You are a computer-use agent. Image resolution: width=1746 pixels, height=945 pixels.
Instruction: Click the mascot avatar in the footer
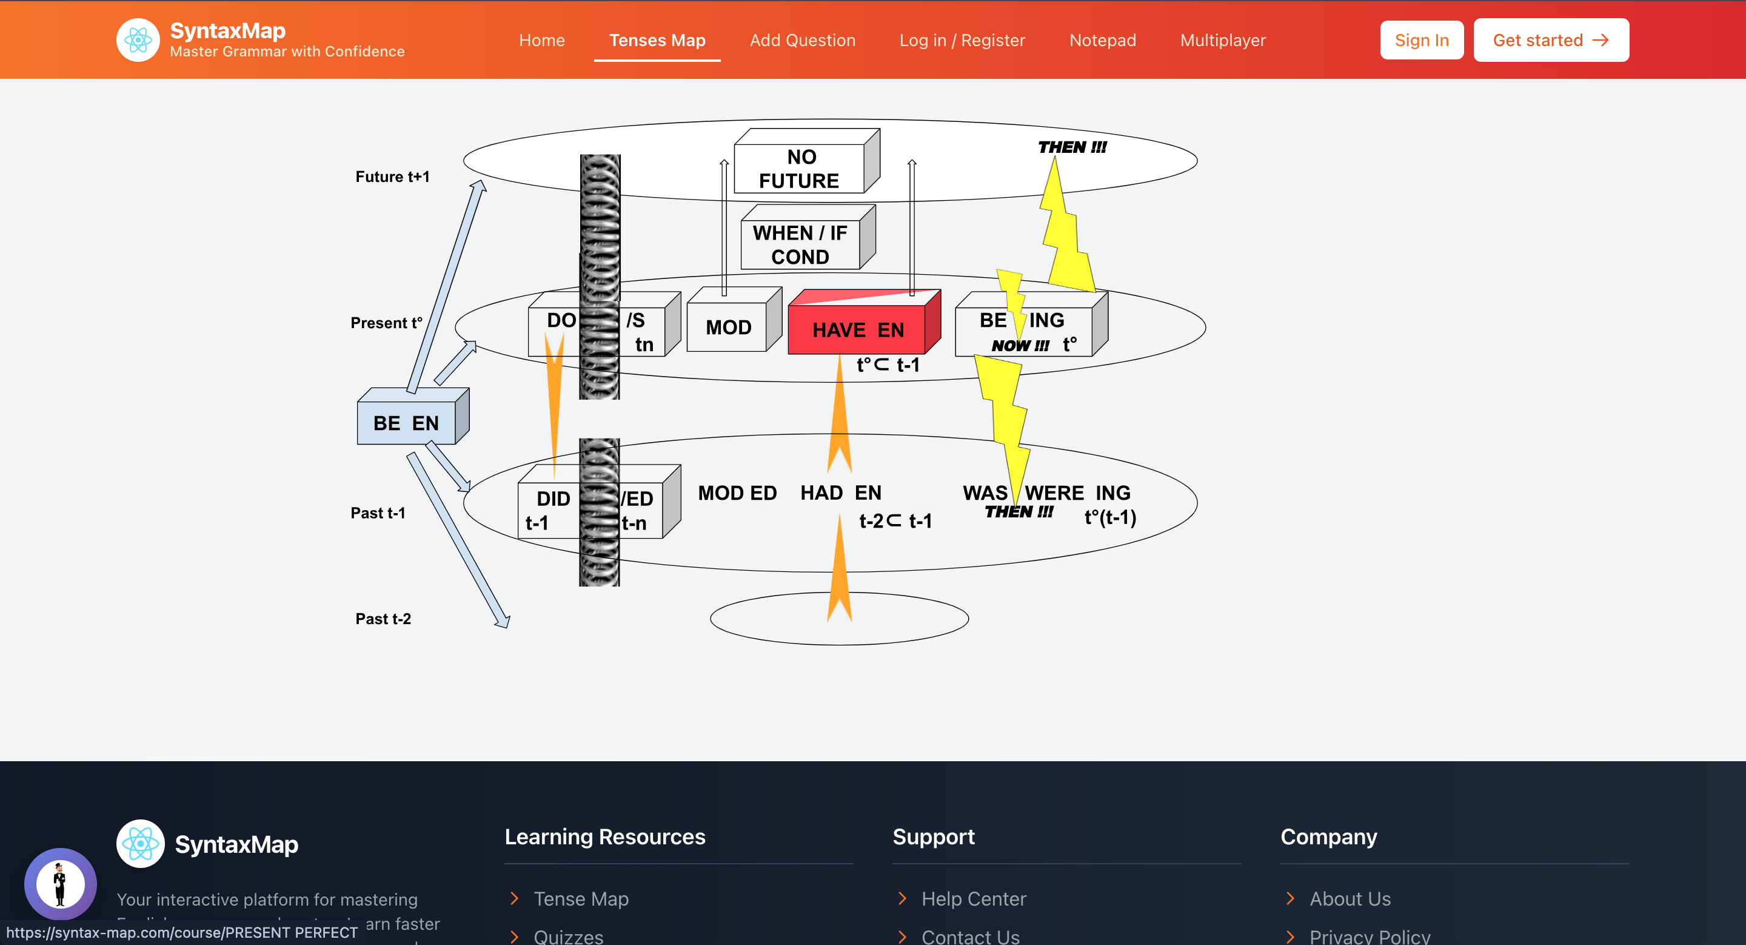[x=61, y=883]
